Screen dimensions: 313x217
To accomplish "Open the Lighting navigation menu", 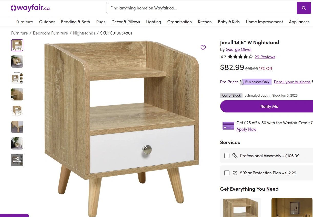I will (x=154, y=22).
